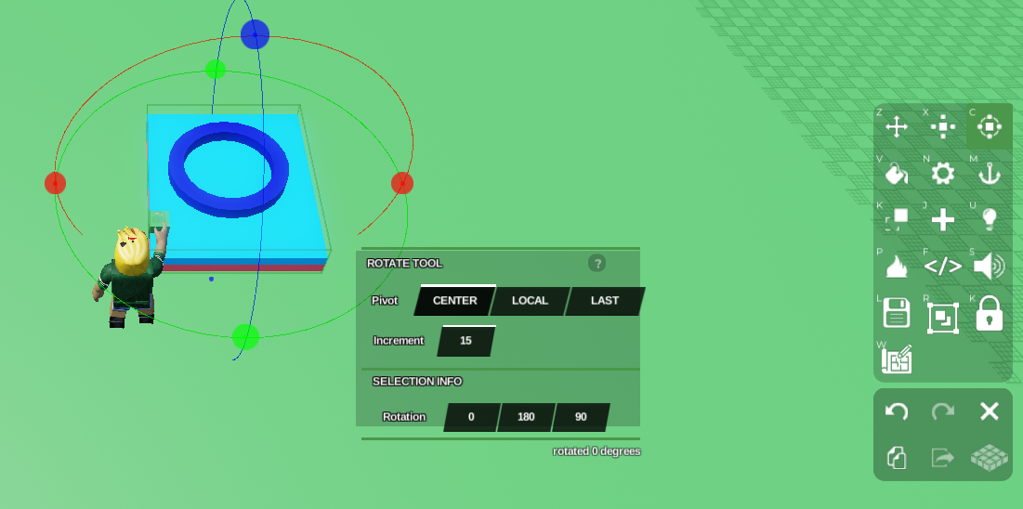Set pivot to Last
The height and width of the screenshot is (509, 1023).
(605, 301)
